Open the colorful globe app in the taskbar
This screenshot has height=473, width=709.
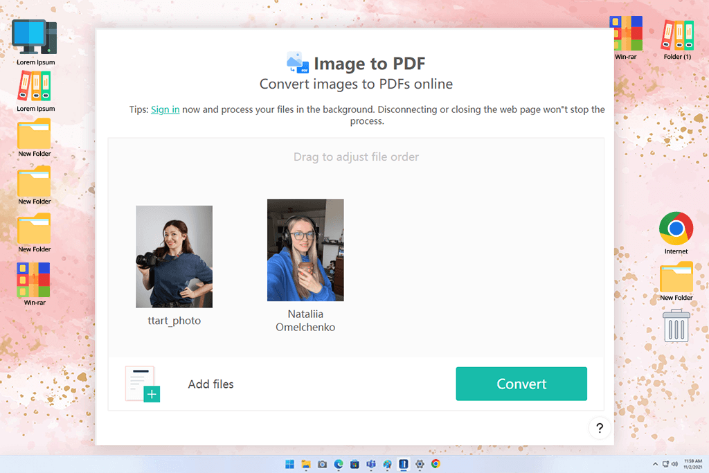[388, 464]
